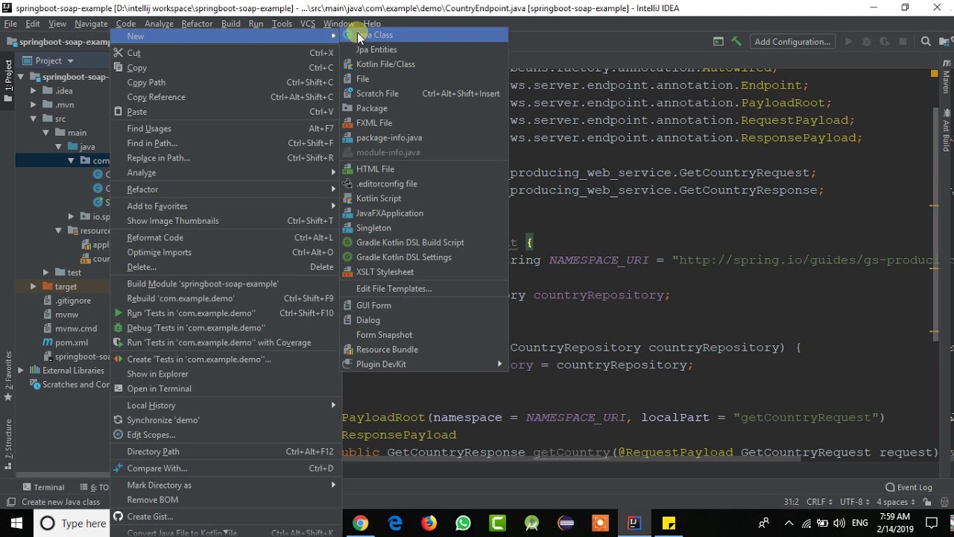Open the Plugin DevKit submenu arrow
Image resolution: width=954 pixels, height=537 pixels.
click(x=499, y=364)
